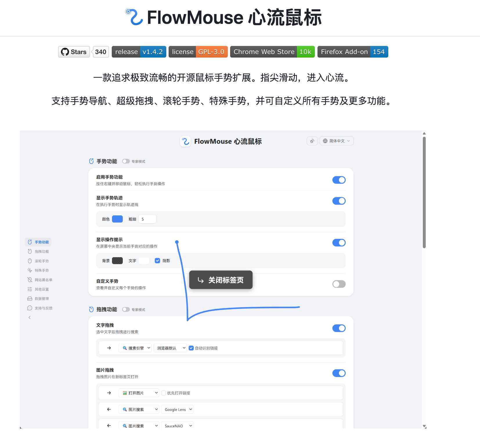
Task: Open the 图片搜索 dropdown beside SauceNAO
Action: (x=139, y=425)
